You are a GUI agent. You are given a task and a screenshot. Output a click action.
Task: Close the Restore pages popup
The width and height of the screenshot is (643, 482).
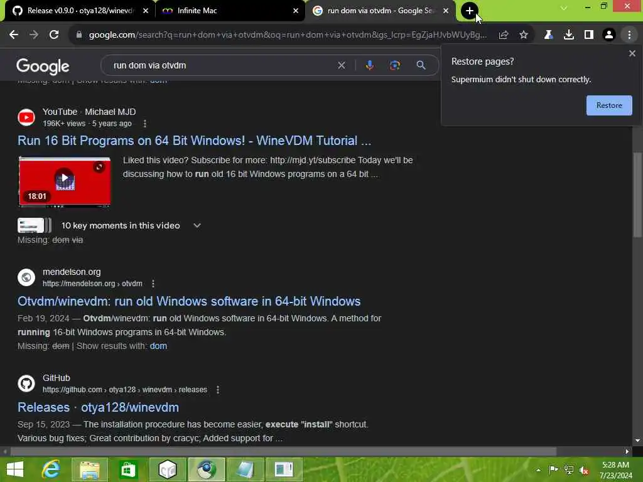pos(632,53)
